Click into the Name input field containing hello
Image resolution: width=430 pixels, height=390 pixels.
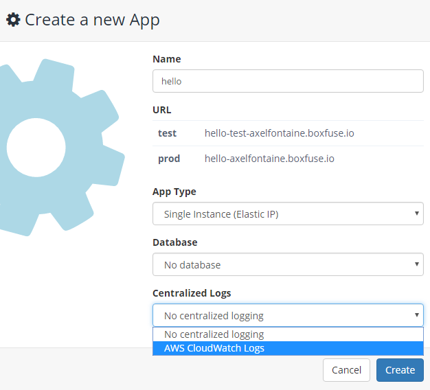(x=288, y=81)
